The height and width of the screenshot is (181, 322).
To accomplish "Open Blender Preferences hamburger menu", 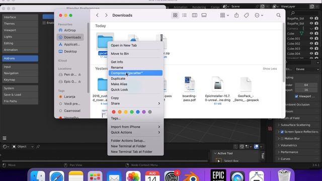I will coord(5,138).
